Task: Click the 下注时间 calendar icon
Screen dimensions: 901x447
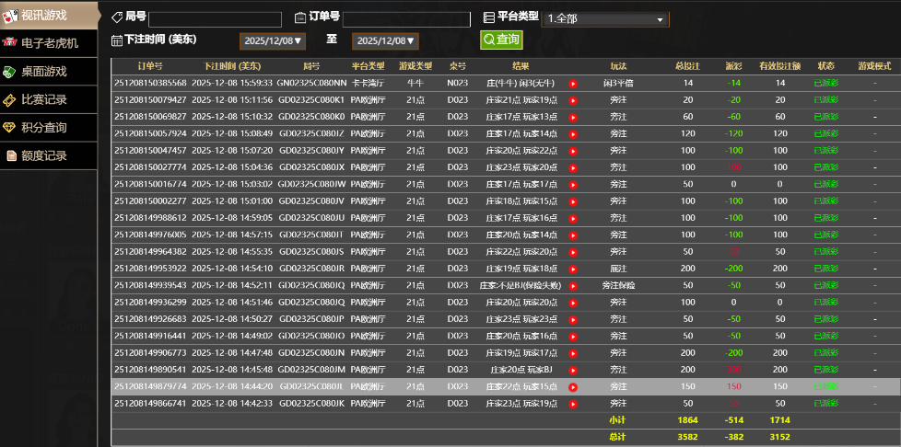Action: pyautogui.click(x=116, y=40)
